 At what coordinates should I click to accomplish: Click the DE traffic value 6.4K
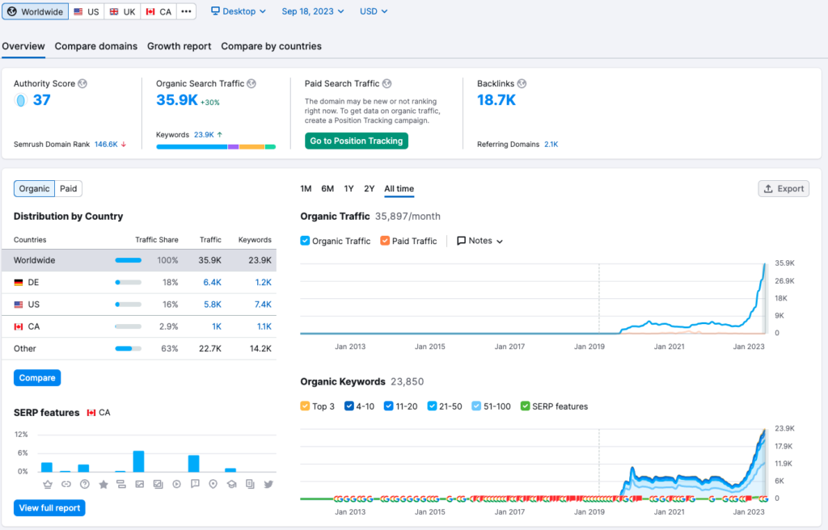coord(213,283)
